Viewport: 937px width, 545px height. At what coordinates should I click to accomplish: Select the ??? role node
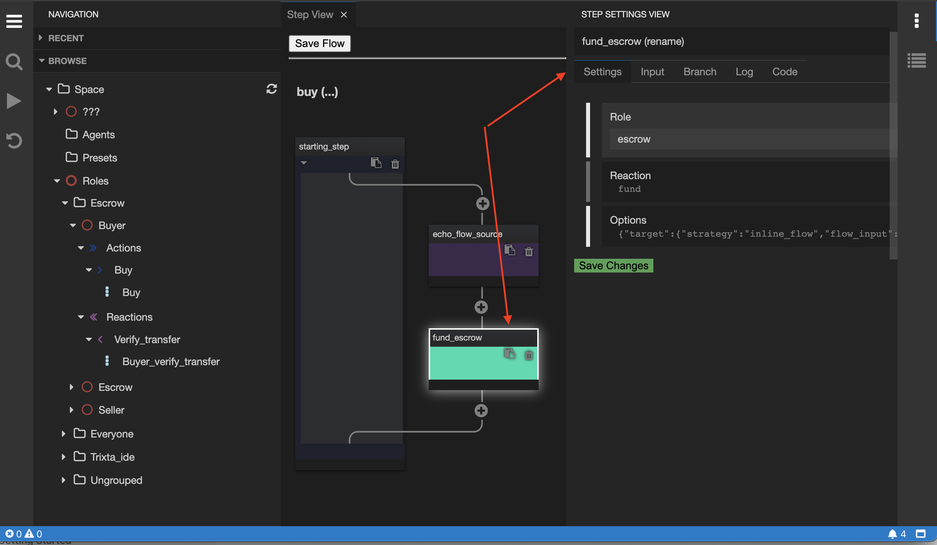pyautogui.click(x=91, y=111)
